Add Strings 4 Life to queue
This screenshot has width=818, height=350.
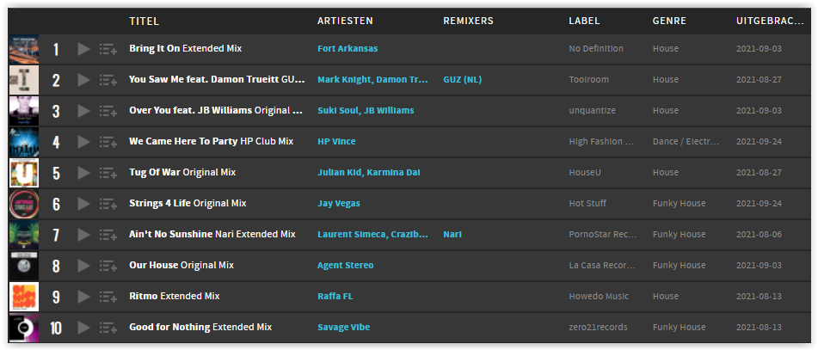[108, 204]
